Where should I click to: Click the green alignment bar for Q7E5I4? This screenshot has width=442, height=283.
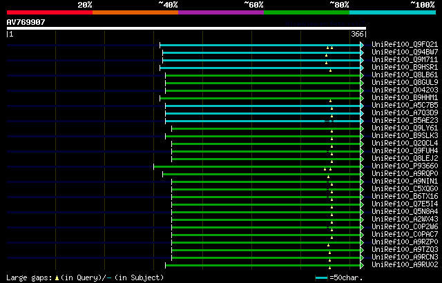[266, 205]
